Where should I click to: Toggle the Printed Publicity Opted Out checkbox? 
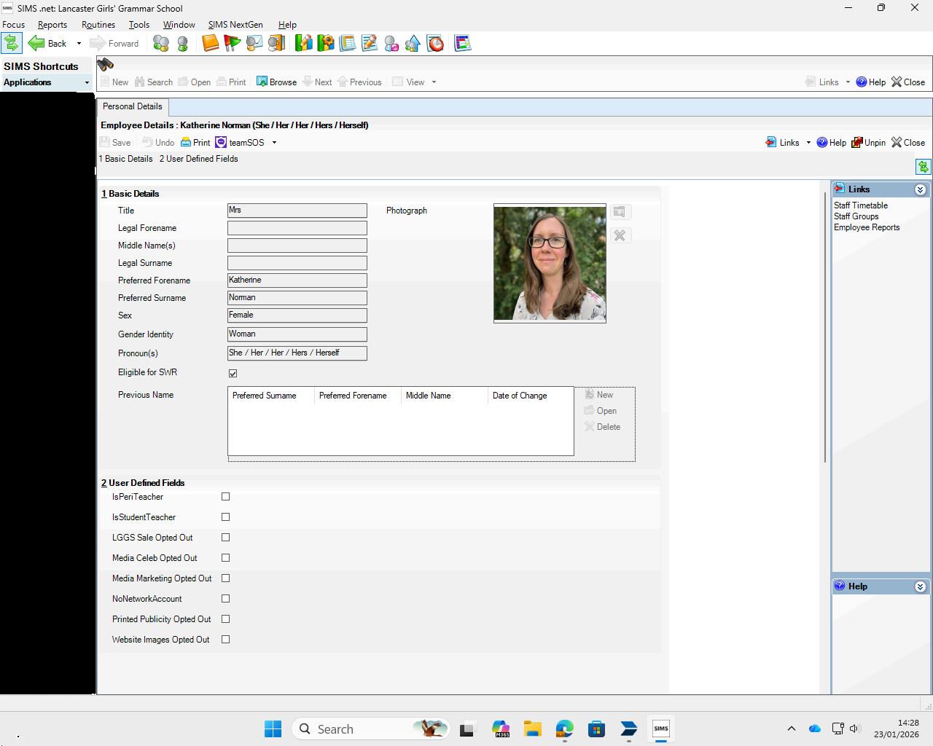click(225, 619)
